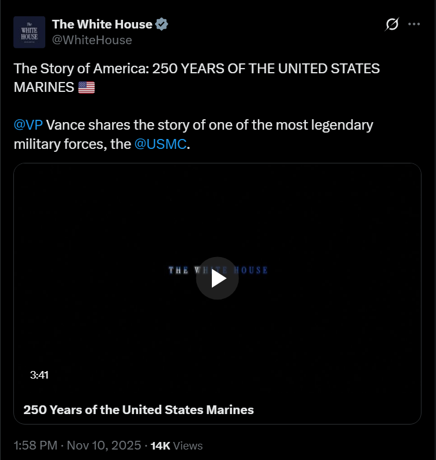Click the blue verified checkmark badge
Image resolution: width=436 pixels, height=460 pixels.
162,24
